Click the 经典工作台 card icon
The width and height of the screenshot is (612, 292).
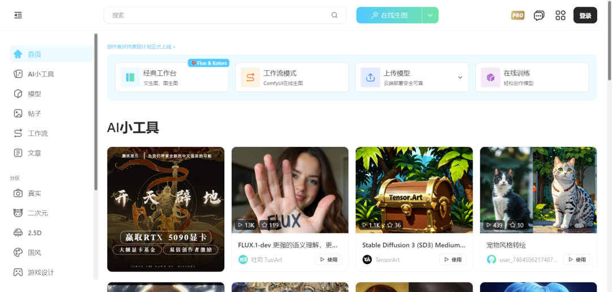pyautogui.click(x=130, y=77)
